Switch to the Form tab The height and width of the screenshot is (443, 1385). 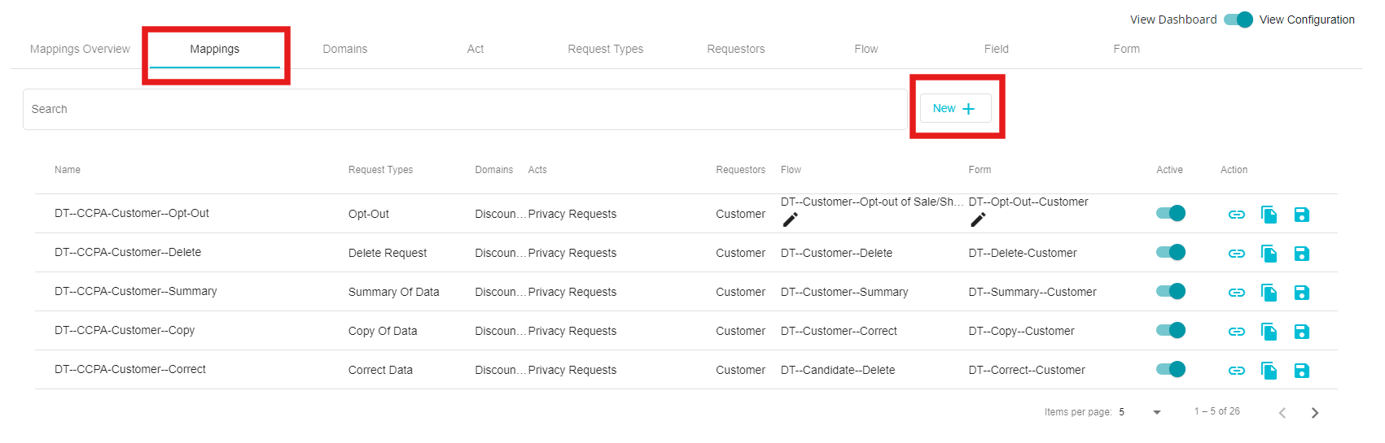point(1127,49)
